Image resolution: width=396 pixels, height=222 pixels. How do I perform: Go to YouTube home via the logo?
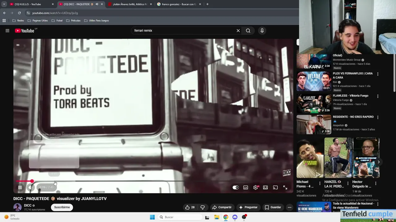[x=24, y=31]
